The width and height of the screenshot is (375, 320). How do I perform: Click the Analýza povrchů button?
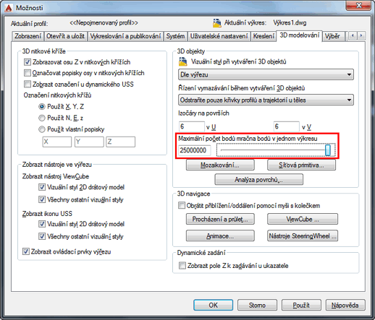(x=258, y=180)
